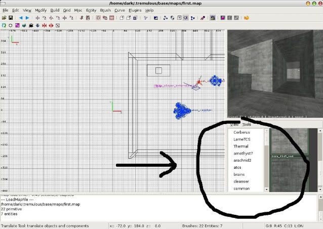Select the atcs texture folder

[237, 167]
